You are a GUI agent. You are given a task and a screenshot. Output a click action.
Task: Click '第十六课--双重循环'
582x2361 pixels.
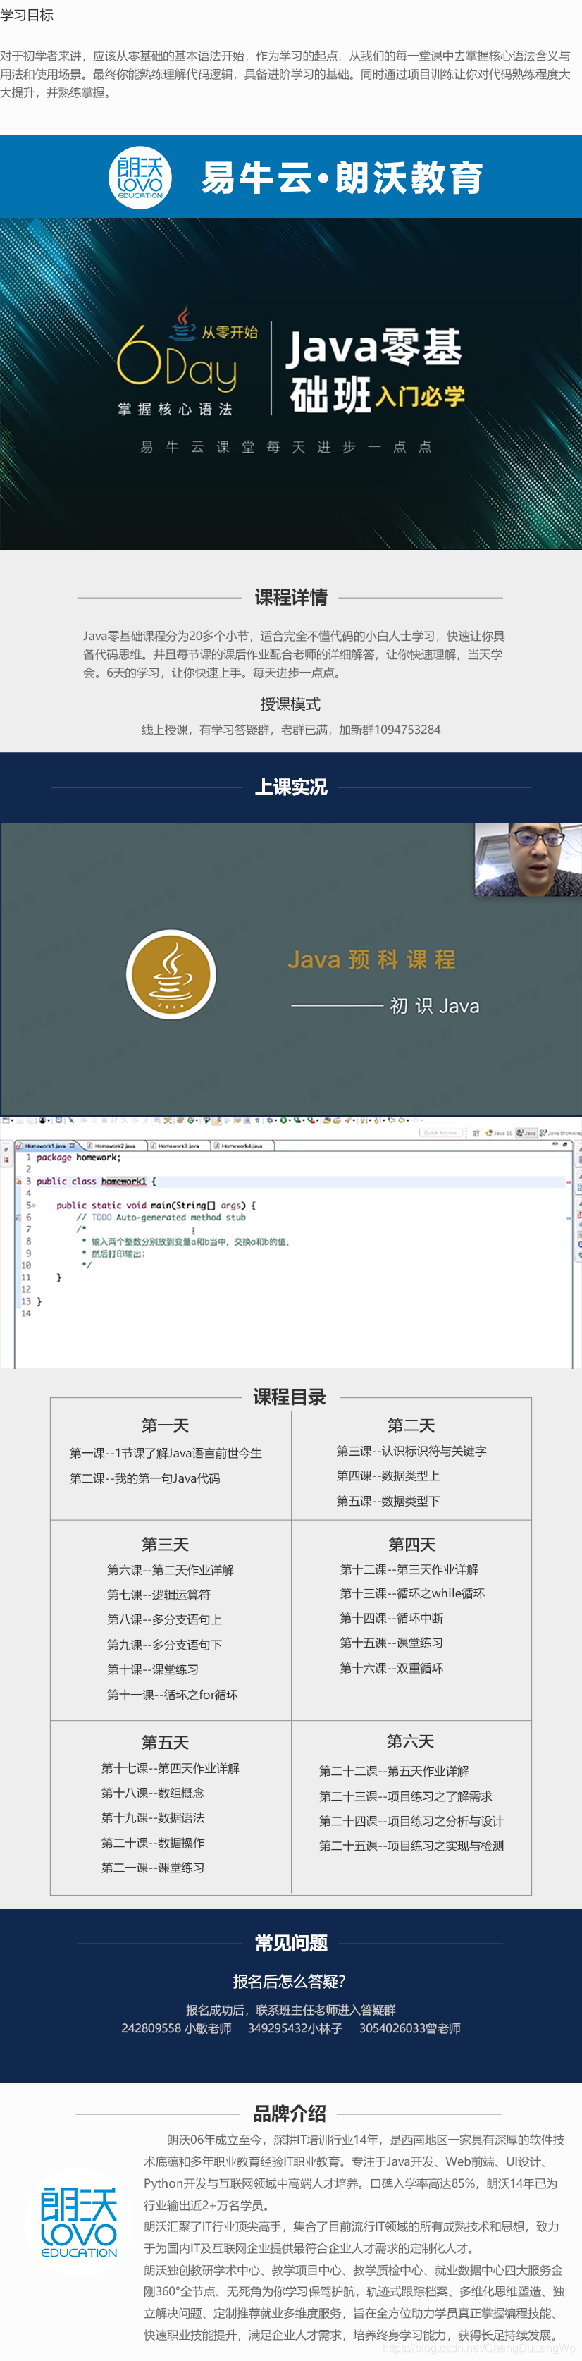(391, 1669)
